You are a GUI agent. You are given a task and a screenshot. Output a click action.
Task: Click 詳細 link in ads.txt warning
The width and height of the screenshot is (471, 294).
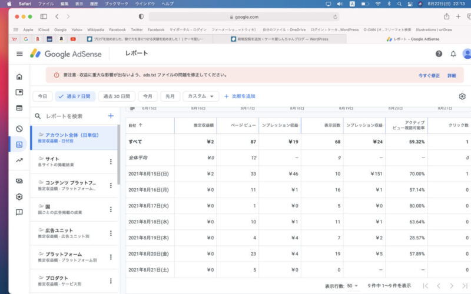(x=452, y=76)
